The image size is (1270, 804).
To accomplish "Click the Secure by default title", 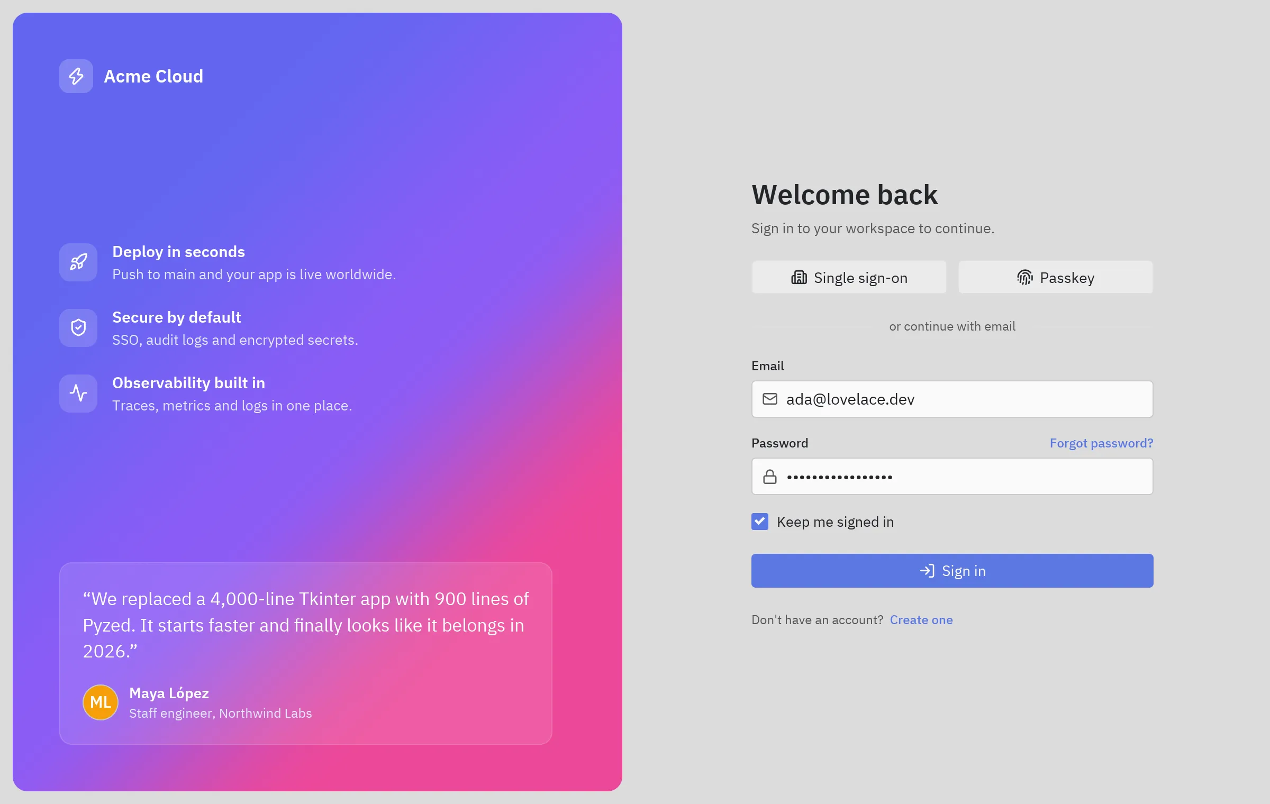I will point(177,317).
